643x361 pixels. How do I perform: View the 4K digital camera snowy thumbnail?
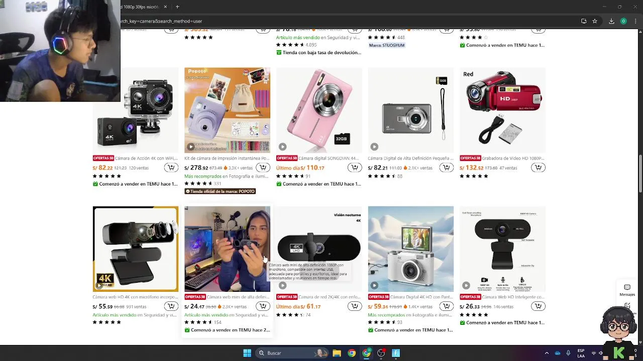[410, 249]
